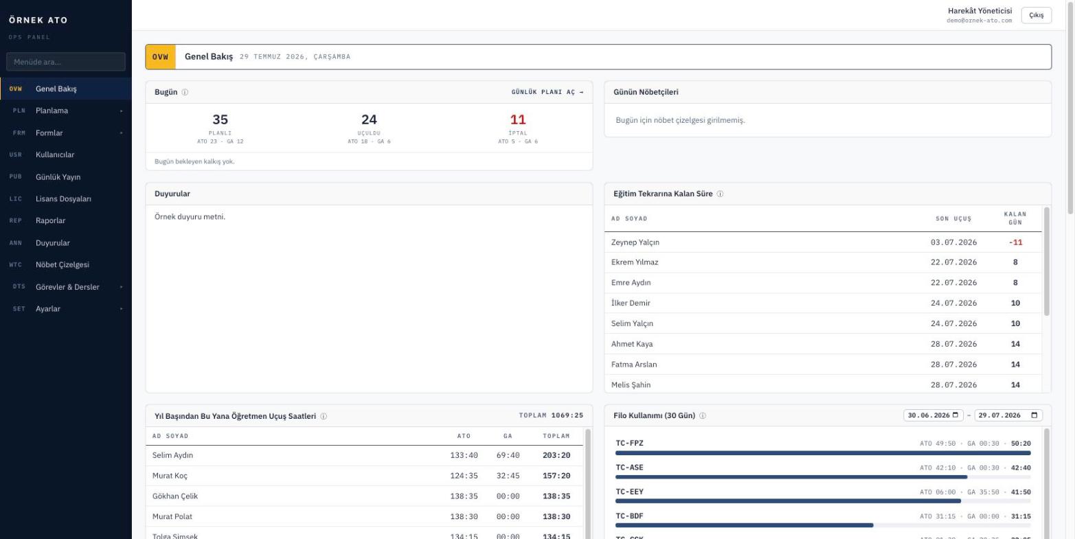Click the info icon next to Bugün
Screen dimensions: 1075x539
coord(185,92)
